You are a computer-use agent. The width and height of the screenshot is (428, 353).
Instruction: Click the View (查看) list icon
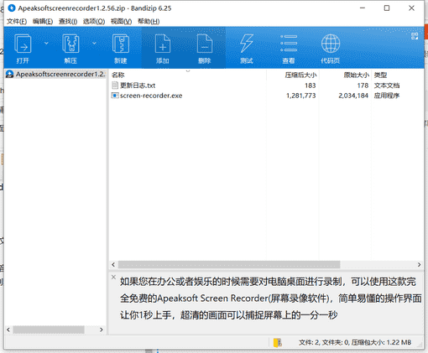point(289,44)
